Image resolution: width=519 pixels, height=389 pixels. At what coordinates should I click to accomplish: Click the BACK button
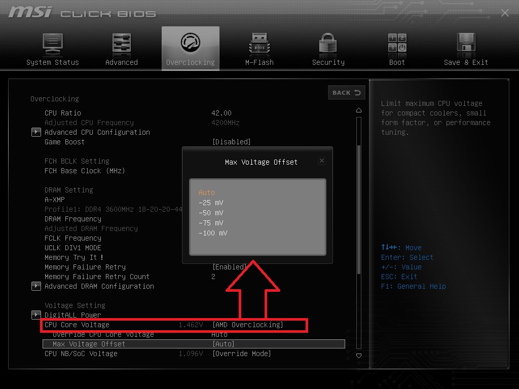[x=346, y=93]
